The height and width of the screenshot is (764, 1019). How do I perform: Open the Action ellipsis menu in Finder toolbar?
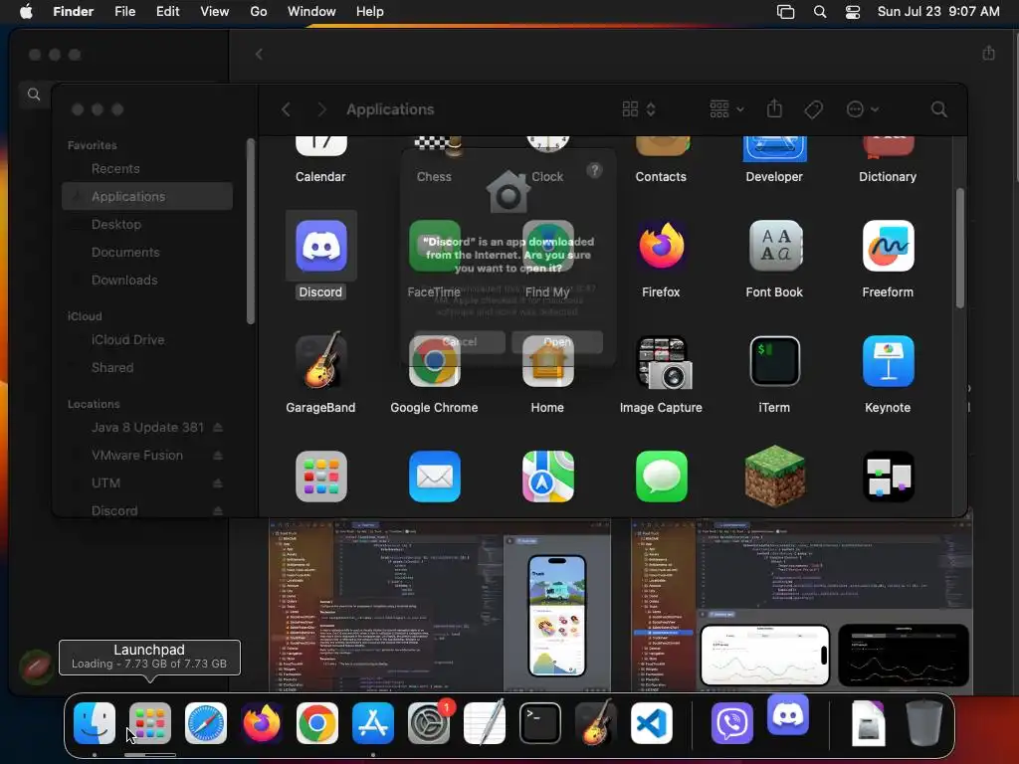pyautogui.click(x=863, y=109)
